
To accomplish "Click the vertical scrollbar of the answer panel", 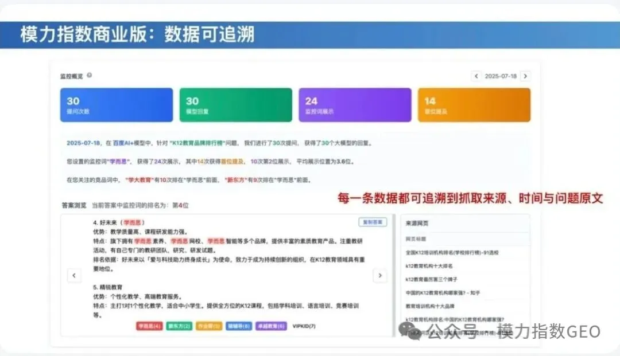I will (394, 276).
